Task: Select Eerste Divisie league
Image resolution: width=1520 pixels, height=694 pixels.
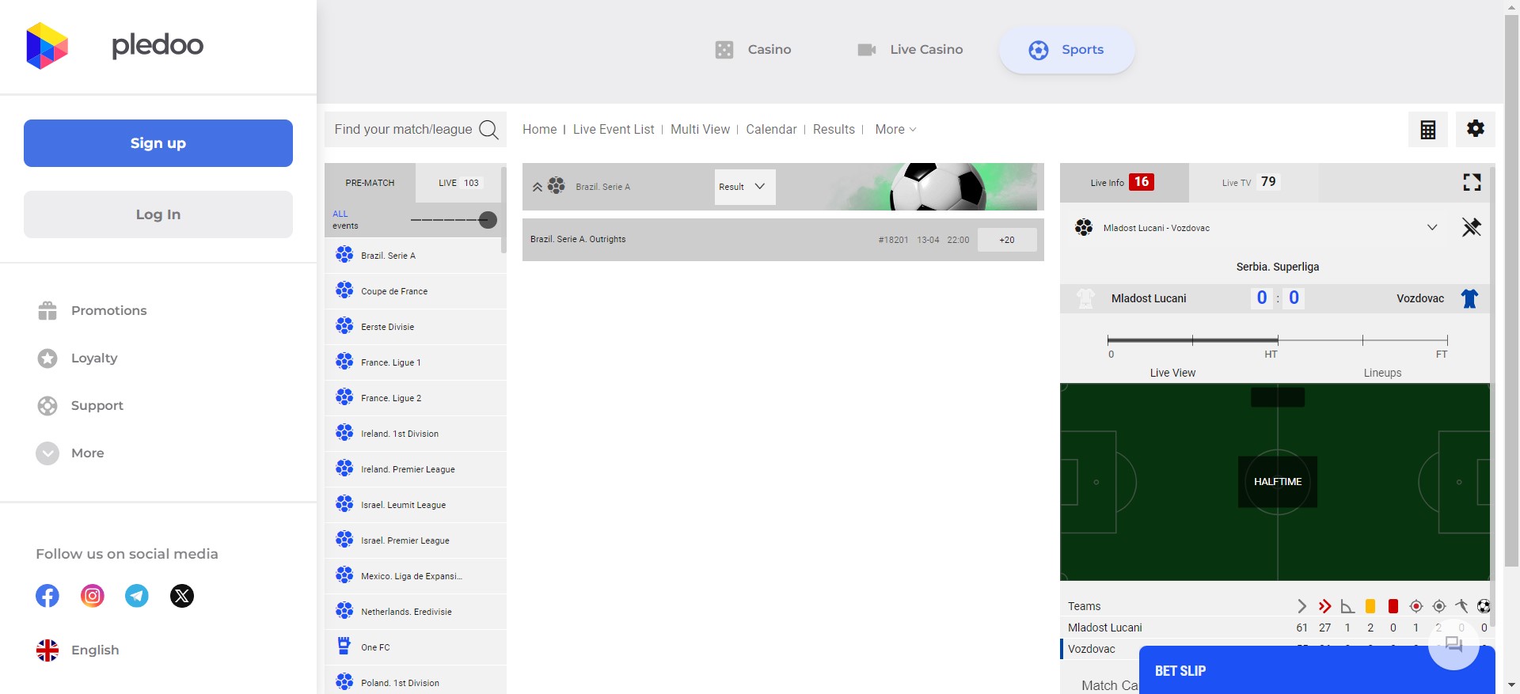Action: tap(416, 327)
